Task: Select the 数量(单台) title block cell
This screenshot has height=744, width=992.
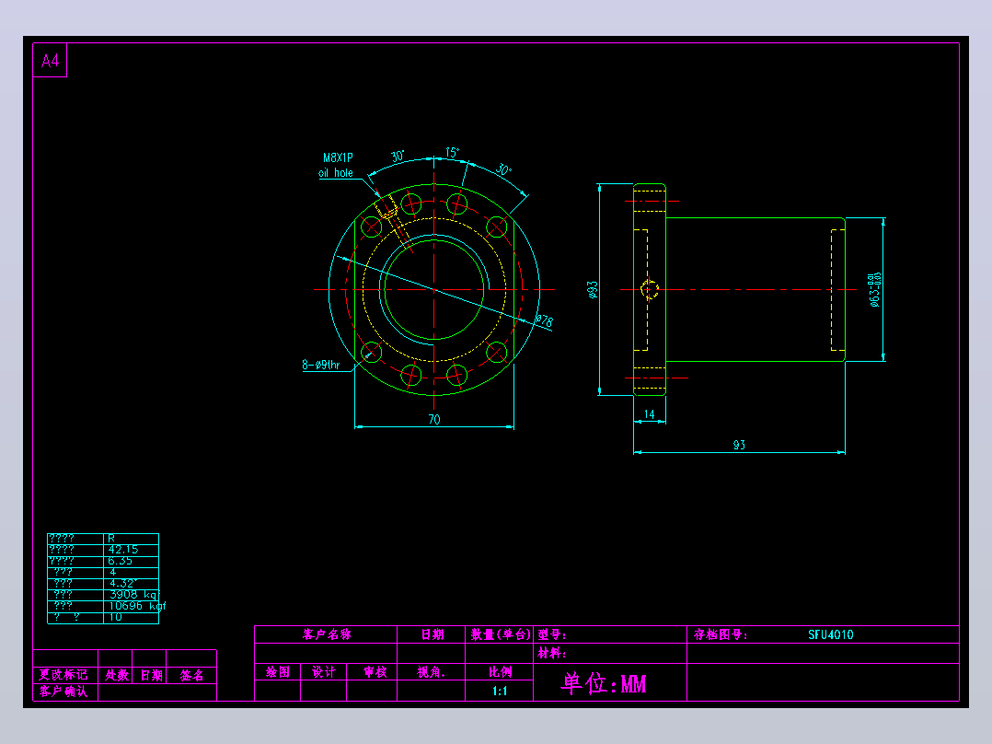Action: coord(500,634)
